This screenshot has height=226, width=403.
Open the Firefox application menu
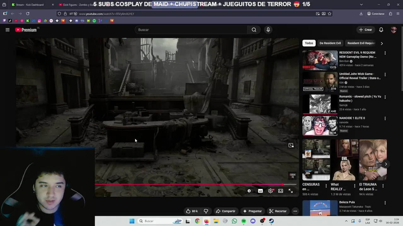(x=398, y=13)
